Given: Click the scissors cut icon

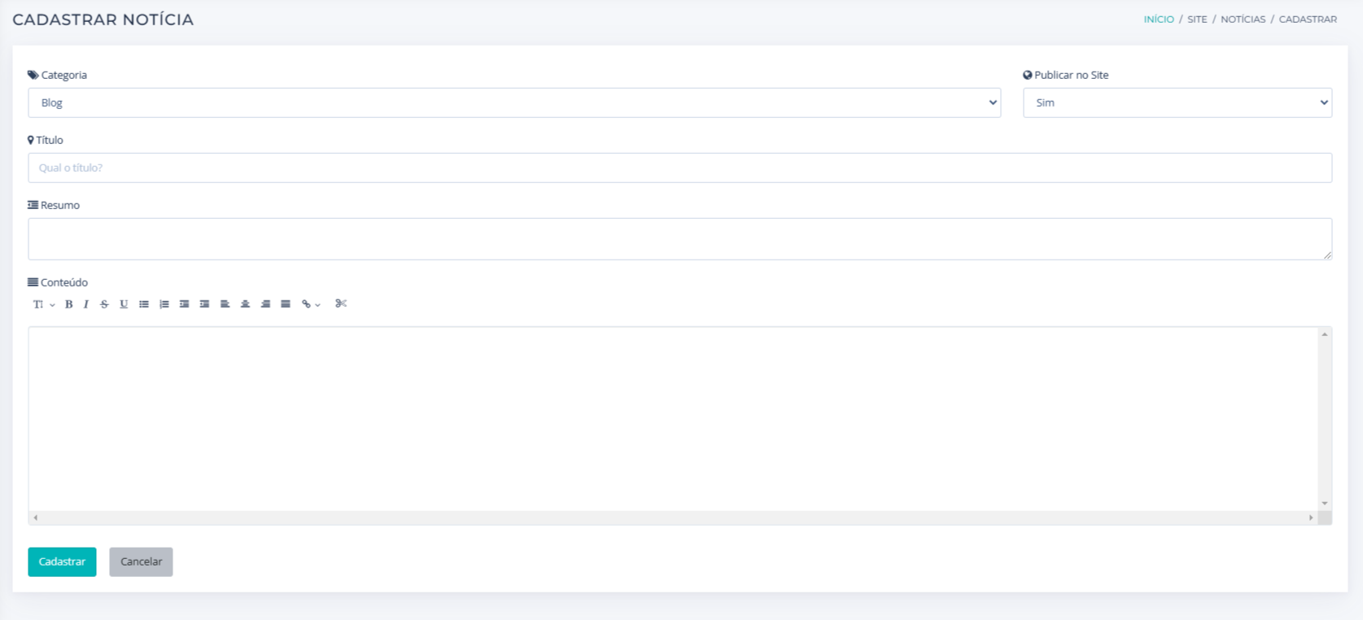Looking at the screenshot, I should coord(341,303).
